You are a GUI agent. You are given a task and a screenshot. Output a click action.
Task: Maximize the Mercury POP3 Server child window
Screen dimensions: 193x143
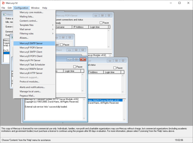point(102,15)
